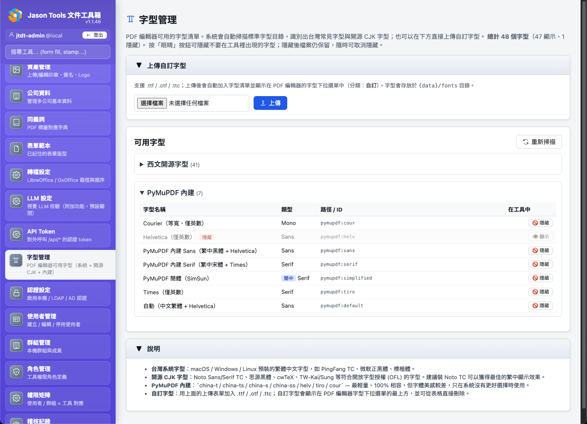
Task: Click the 重新掃描 rescan button
Action: coord(539,141)
